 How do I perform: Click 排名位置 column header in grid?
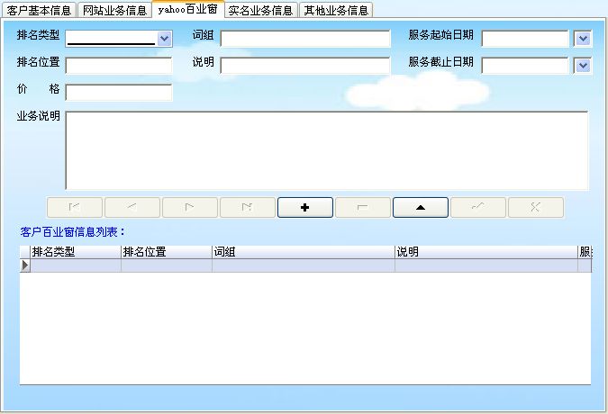(x=167, y=252)
